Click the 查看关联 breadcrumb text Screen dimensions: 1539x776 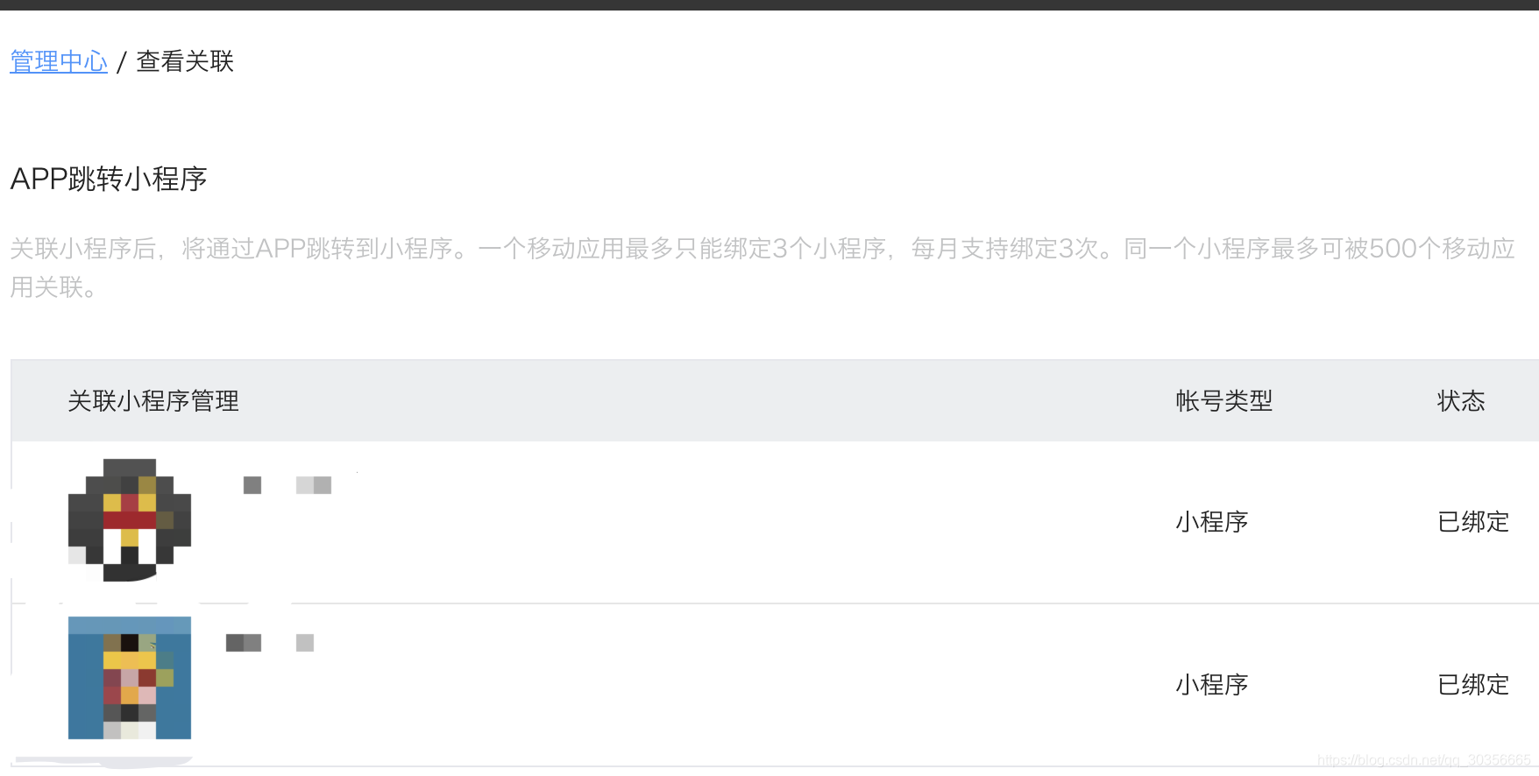coord(185,61)
